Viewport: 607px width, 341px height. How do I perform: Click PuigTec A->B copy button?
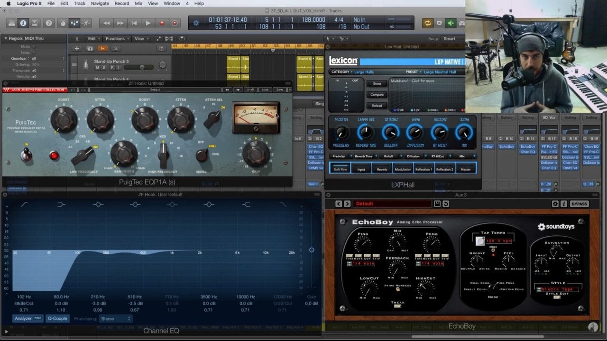[x=251, y=90]
